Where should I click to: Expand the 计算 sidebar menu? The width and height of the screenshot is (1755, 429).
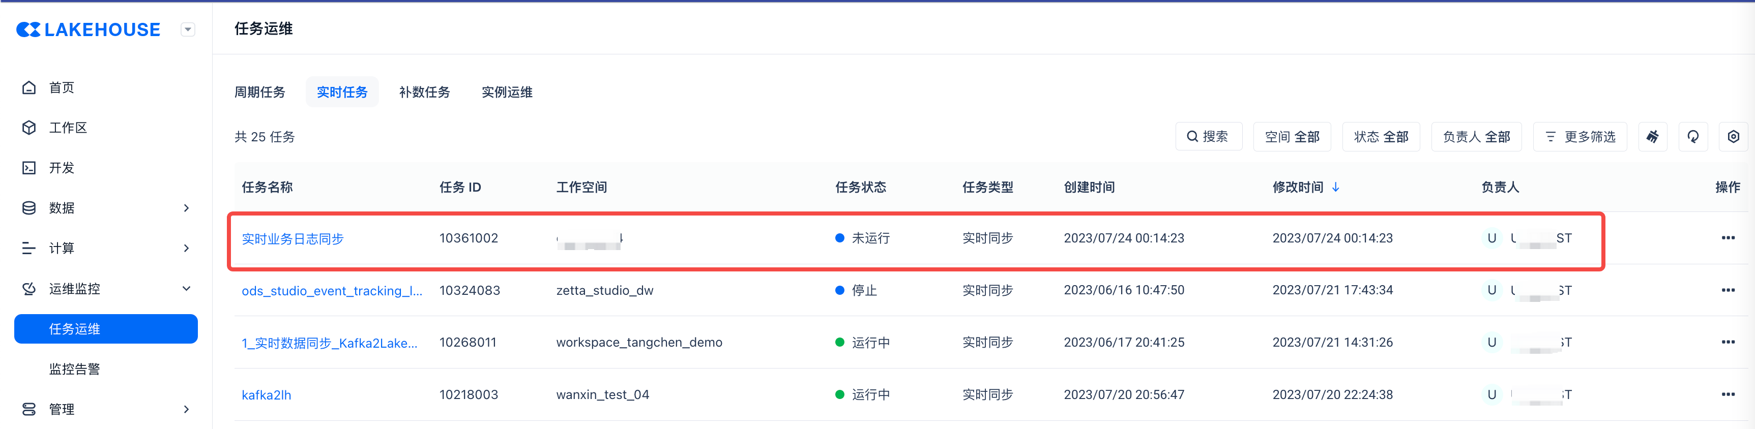click(x=106, y=249)
